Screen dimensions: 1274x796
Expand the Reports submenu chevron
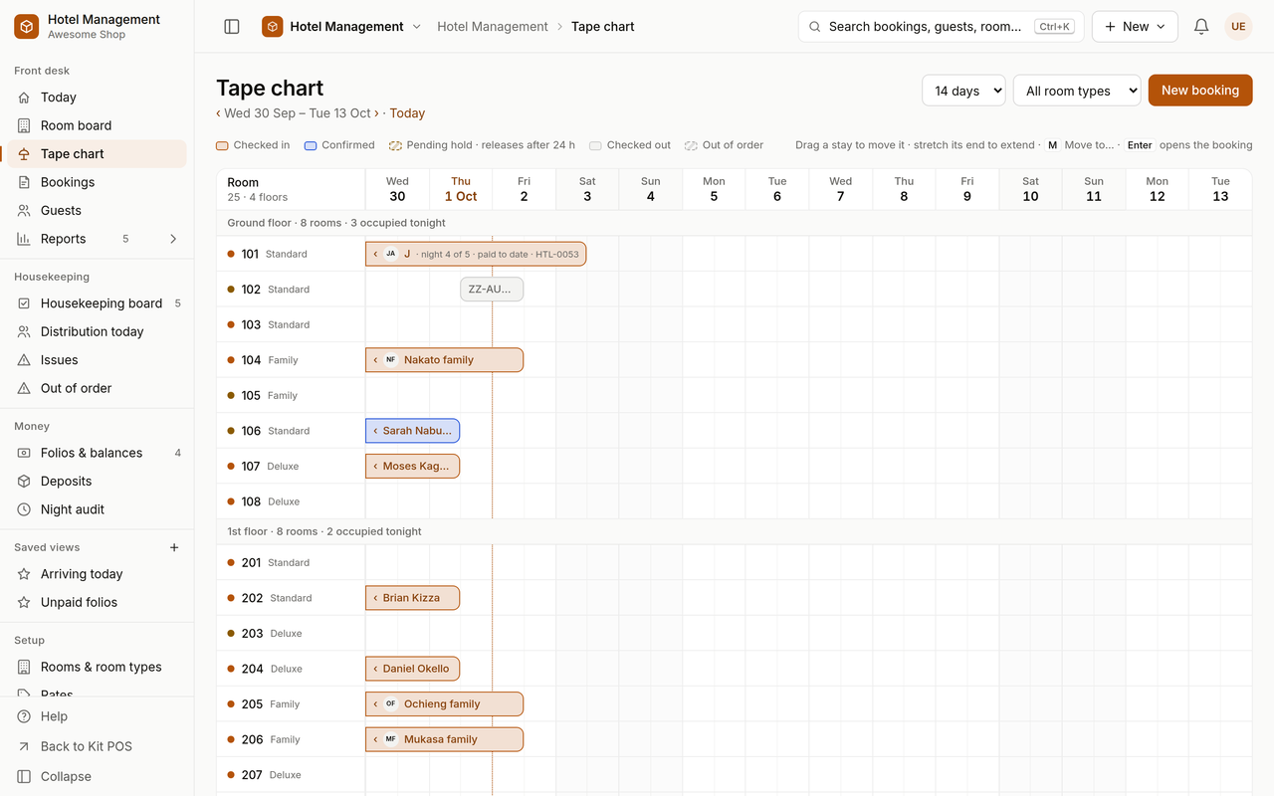173,239
